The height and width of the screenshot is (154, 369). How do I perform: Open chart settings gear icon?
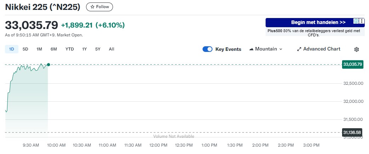click(x=357, y=49)
